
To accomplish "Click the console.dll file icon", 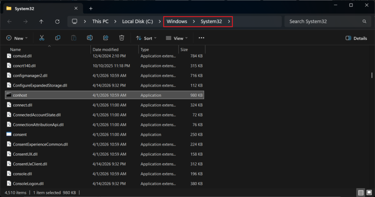I will 9,174.
